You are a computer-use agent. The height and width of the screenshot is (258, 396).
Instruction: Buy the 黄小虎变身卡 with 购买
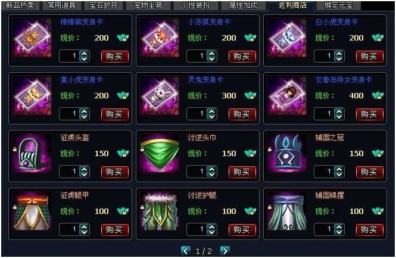pyautogui.click(x=115, y=114)
